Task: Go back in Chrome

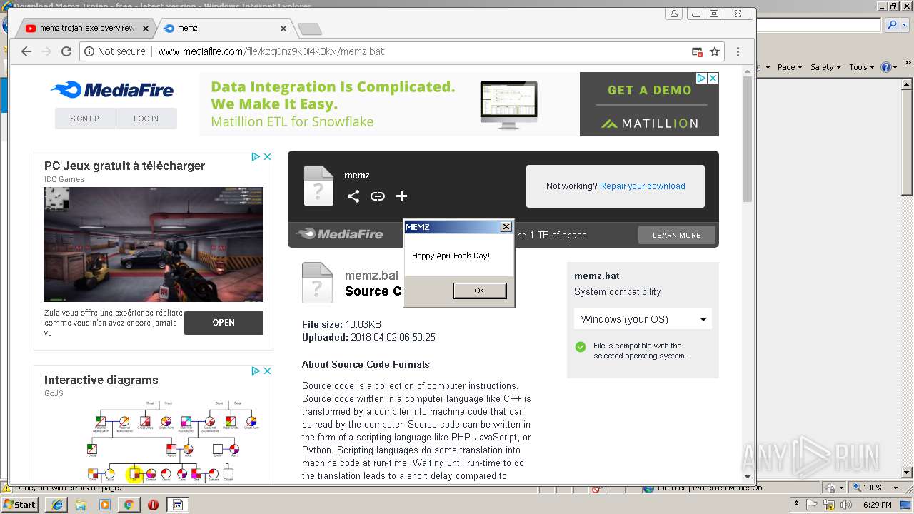Action: [26, 51]
